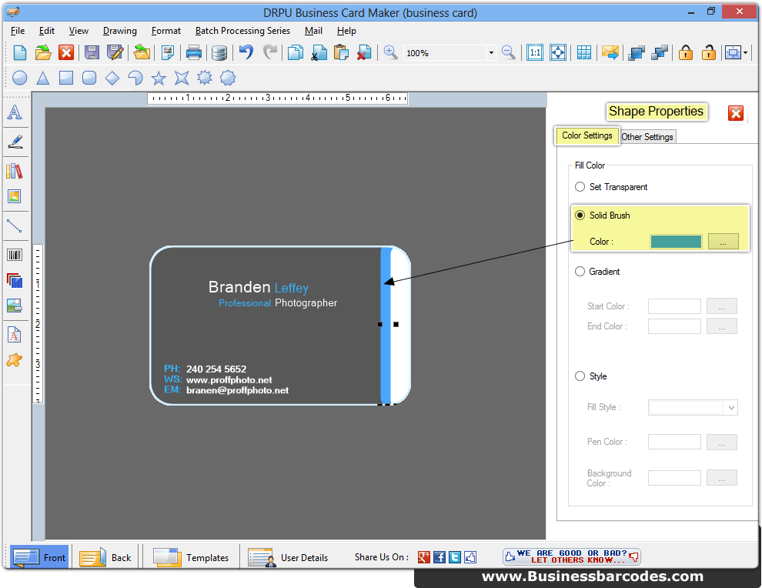Open the File menu
Image resolution: width=762 pixels, height=588 pixels.
tap(18, 31)
